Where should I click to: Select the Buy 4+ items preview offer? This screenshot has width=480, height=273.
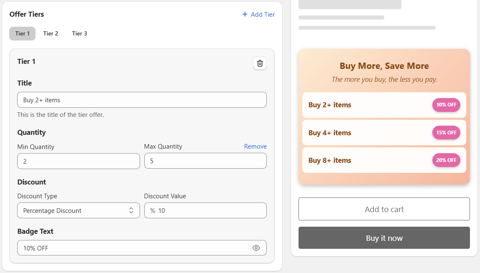(x=384, y=133)
